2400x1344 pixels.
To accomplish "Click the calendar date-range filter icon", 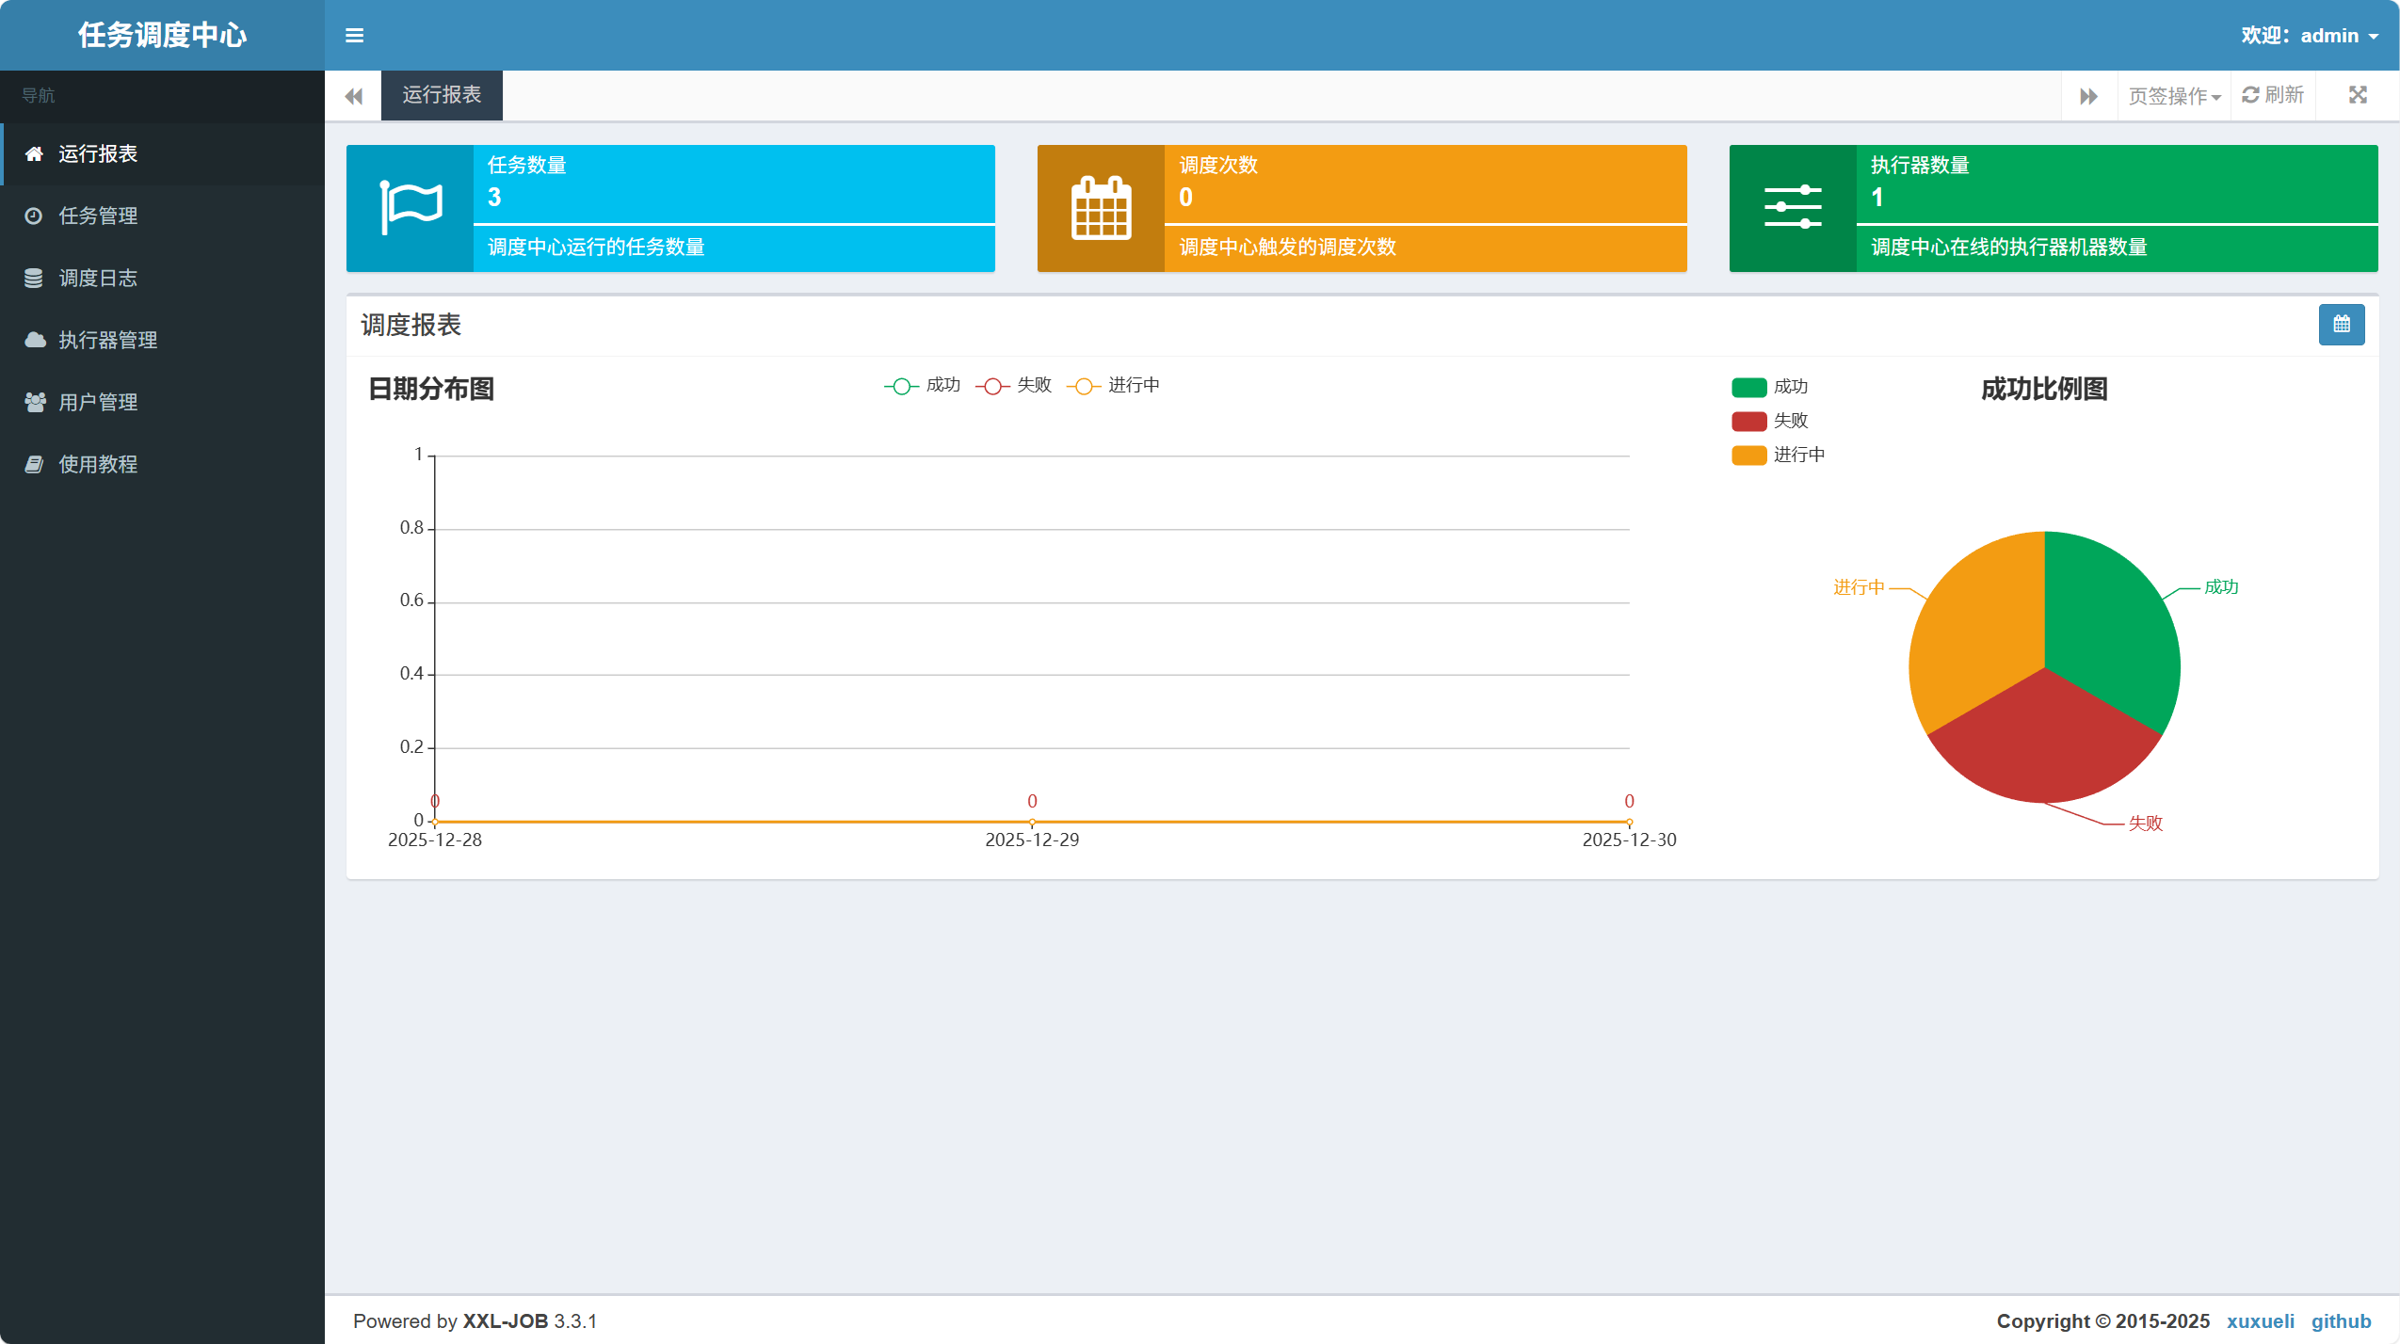I will tap(2341, 325).
